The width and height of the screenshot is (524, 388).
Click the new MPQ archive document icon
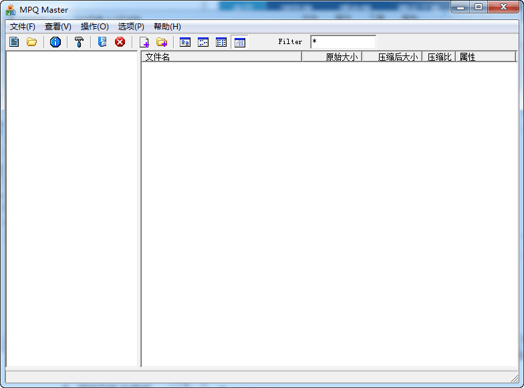tap(14, 42)
